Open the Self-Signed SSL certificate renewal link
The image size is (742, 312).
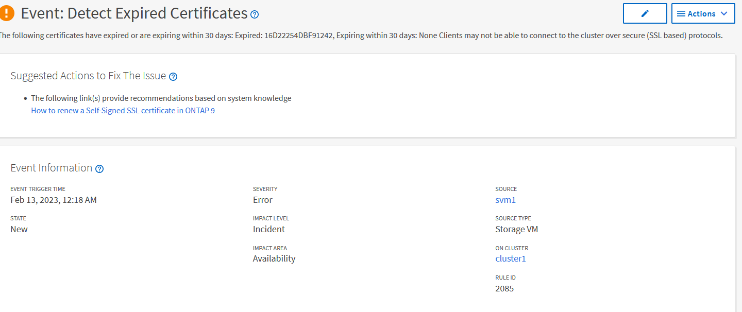pos(123,111)
